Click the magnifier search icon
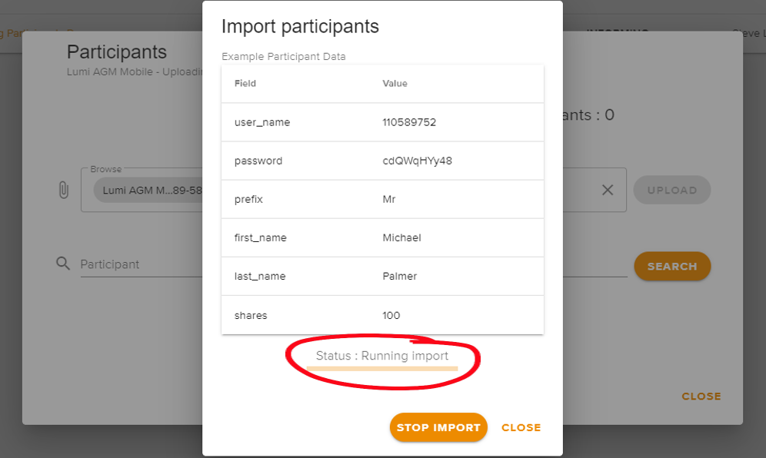Viewport: 766px width, 458px height. 63,264
